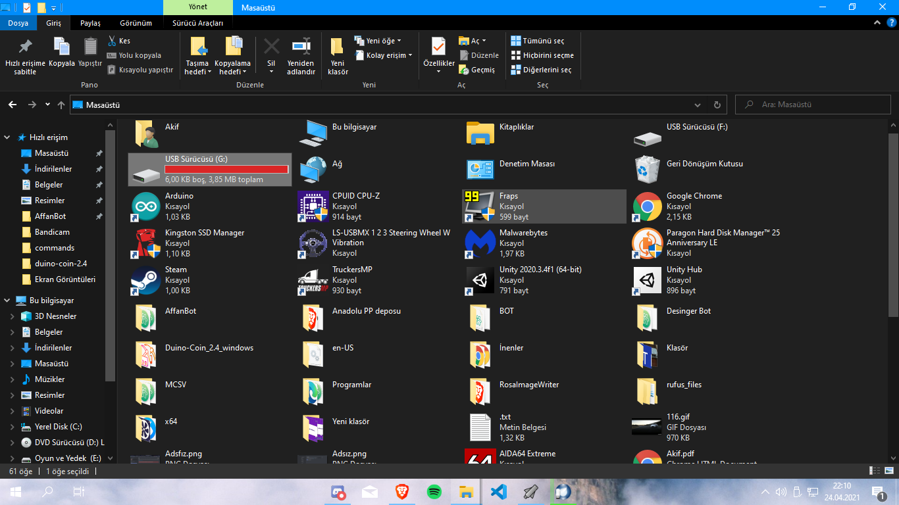The image size is (899, 505).
Task: Click Hiçbirini seçme in the ribbon
Action: point(542,55)
